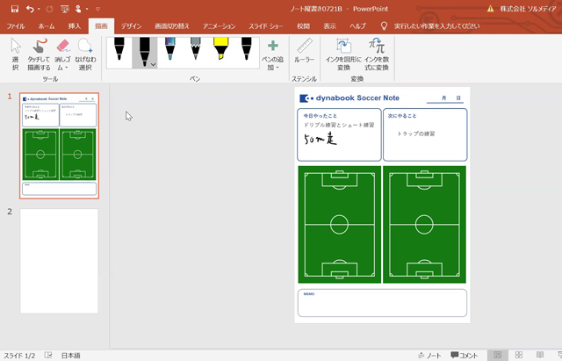
Task: Expand the ペンの追加 (Add Pen) menu
Action: [x=273, y=54]
